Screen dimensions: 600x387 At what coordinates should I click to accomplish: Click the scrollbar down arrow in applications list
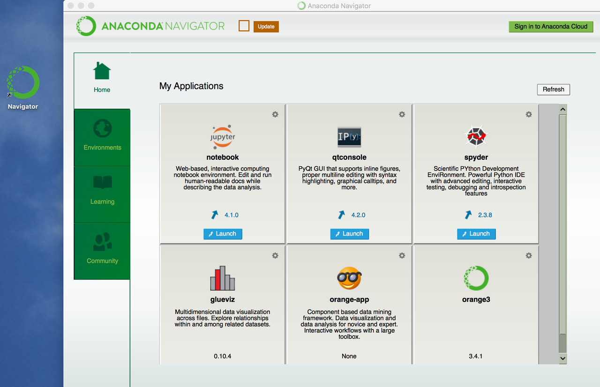[x=563, y=358]
